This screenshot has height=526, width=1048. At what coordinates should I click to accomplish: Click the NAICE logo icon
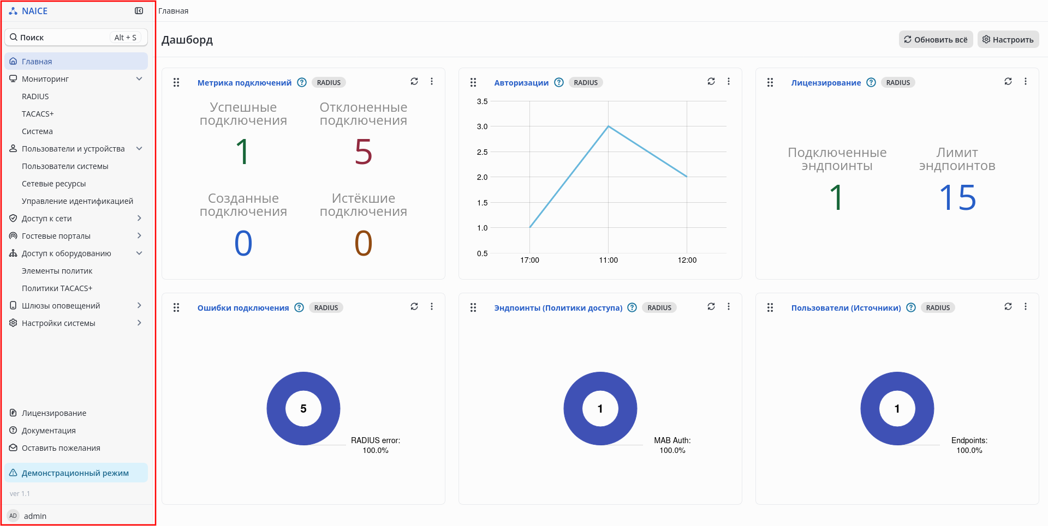tap(13, 11)
